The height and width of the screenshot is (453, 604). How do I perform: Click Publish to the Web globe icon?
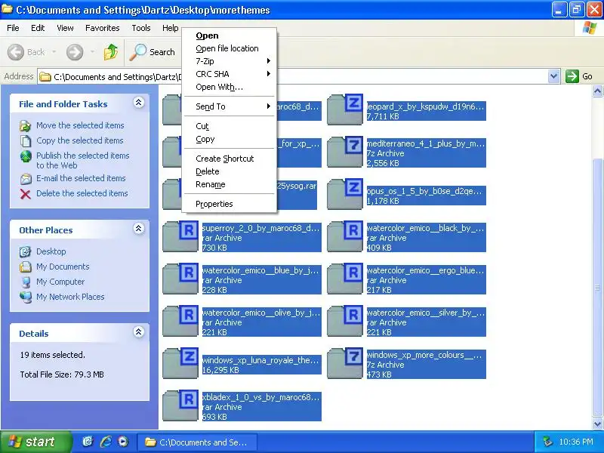pyautogui.click(x=26, y=156)
